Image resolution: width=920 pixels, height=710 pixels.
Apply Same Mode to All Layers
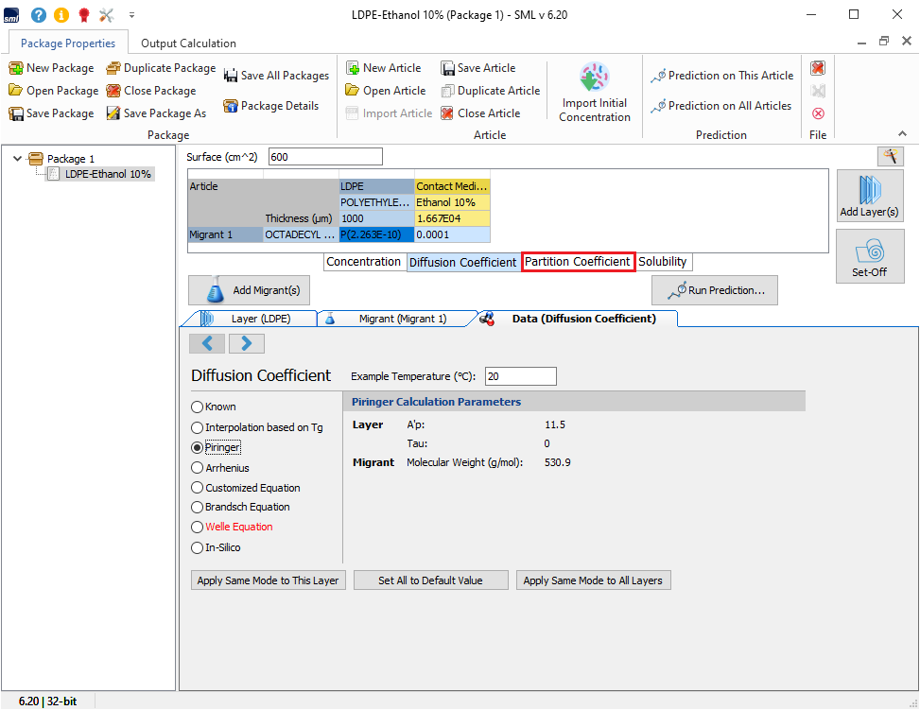[593, 580]
